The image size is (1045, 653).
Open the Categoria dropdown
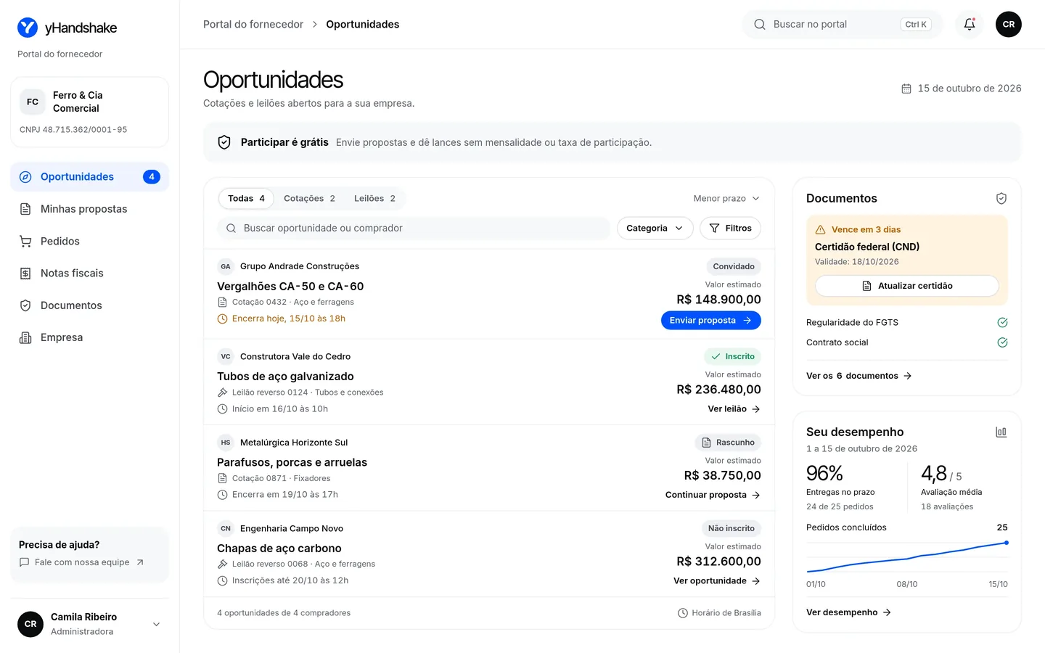(x=655, y=228)
